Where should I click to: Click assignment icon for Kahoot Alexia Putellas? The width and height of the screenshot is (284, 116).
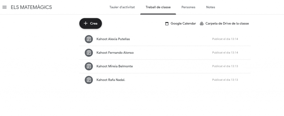coord(89,39)
